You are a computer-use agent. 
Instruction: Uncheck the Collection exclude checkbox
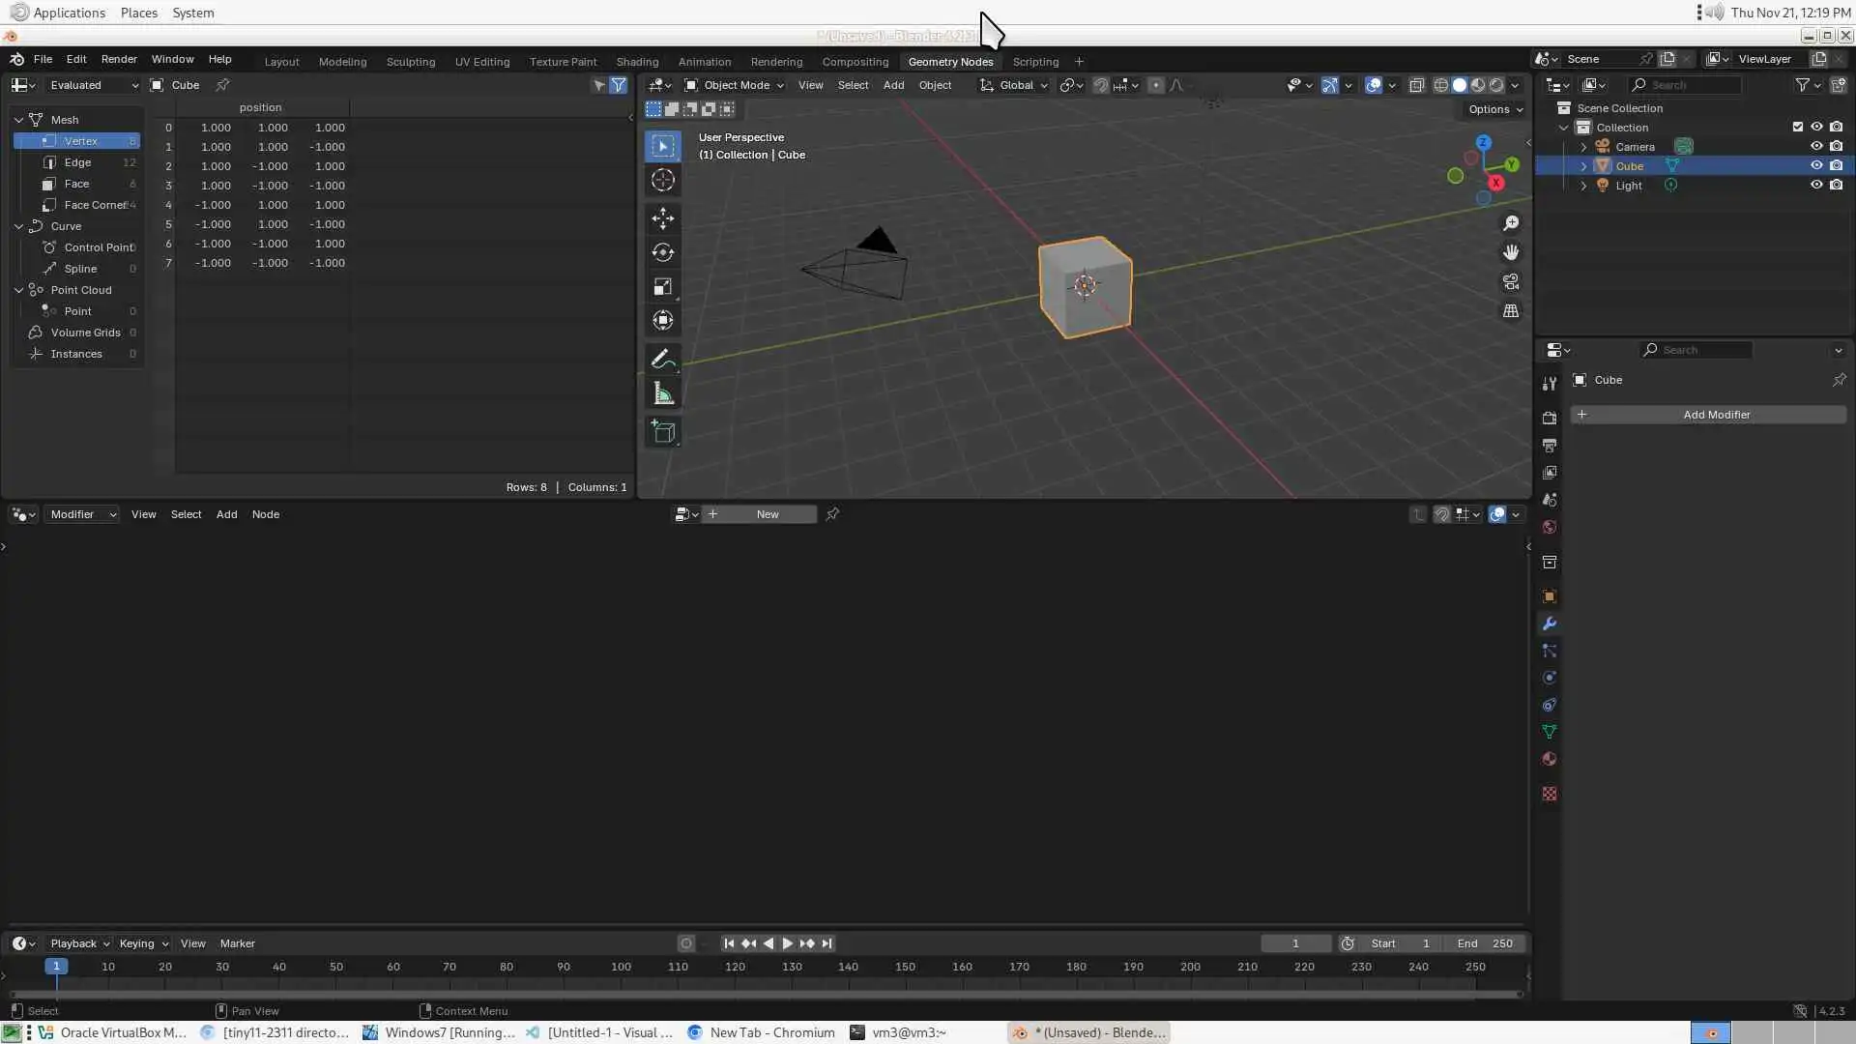[x=1797, y=127]
